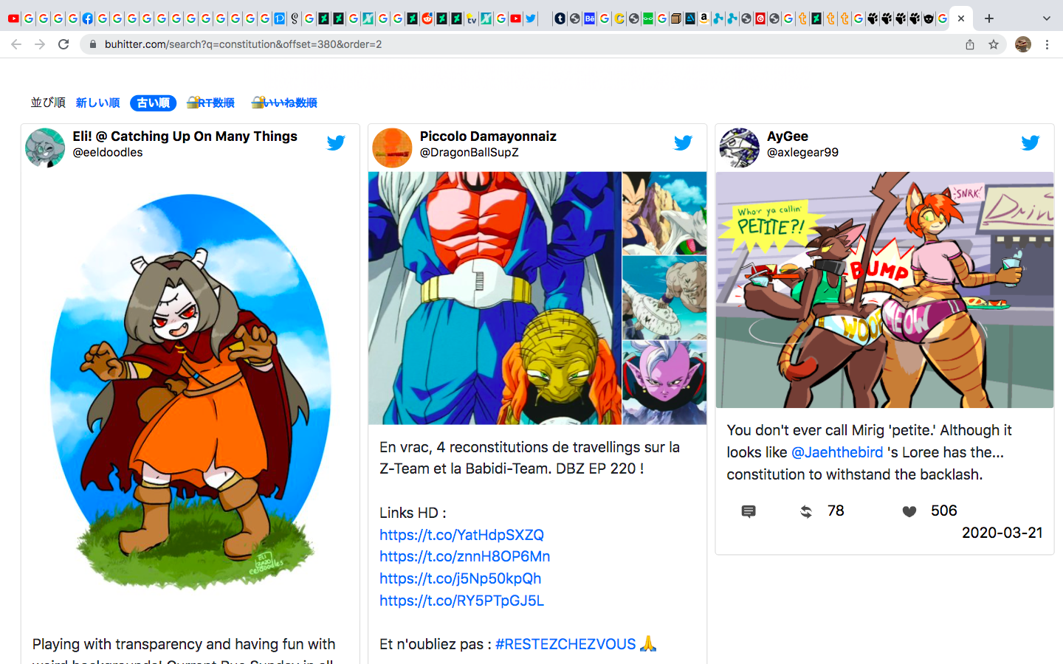Switch to the 'tv' icon tab
The width and height of the screenshot is (1063, 664).
pos(471,18)
